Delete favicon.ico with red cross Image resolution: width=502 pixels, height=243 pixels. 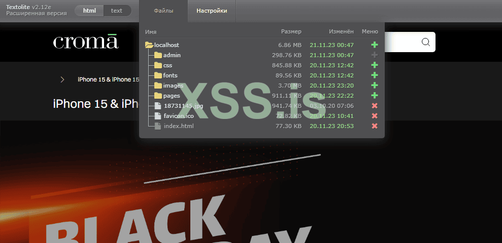tap(375, 116)
